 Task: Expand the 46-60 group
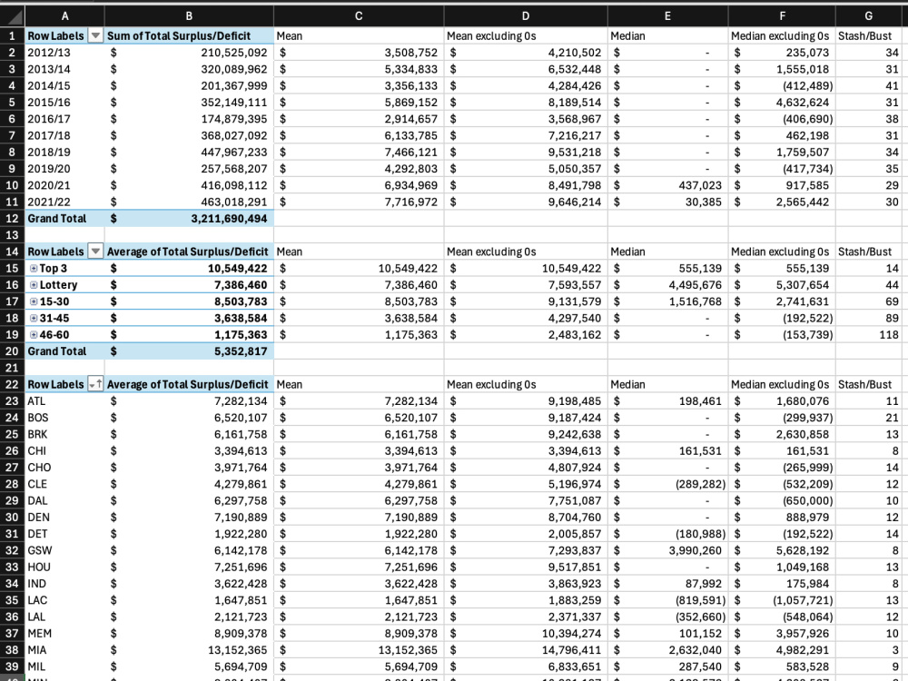[34, 335]
